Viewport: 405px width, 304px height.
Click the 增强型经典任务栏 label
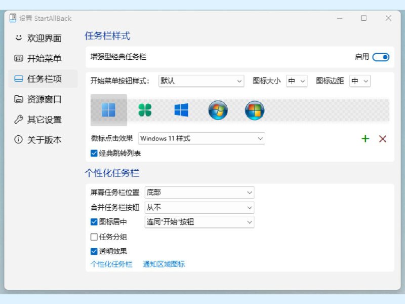coord(118,57)
